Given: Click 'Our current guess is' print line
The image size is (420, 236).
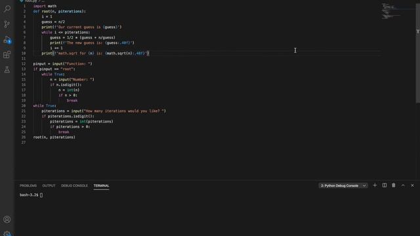Looking at the screenshot, I should (x=81, y=27).
